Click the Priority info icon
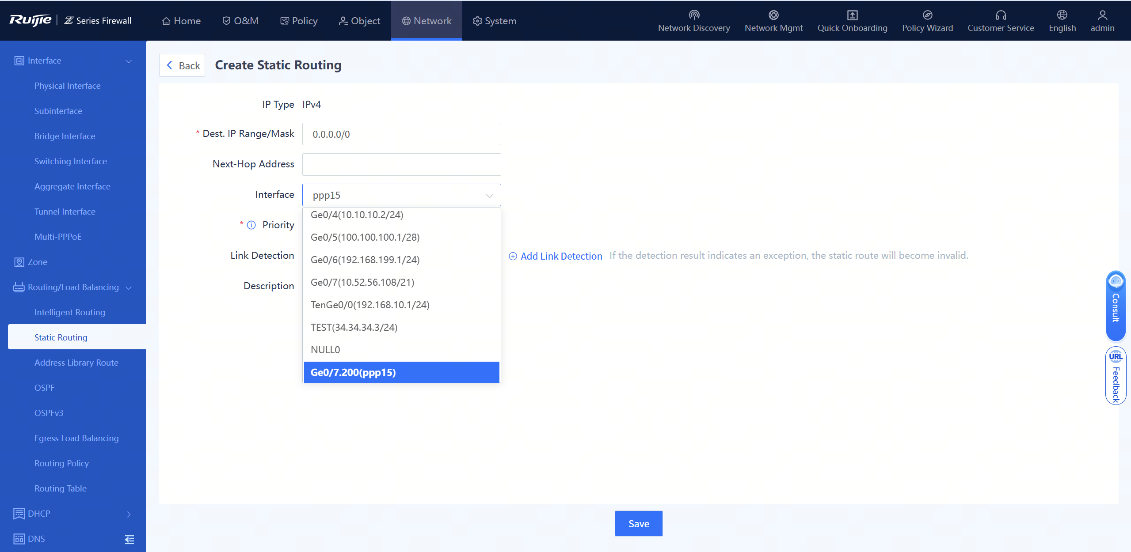Image resolution: width=1131 pixels, height=552 pixels. (251, 225)
